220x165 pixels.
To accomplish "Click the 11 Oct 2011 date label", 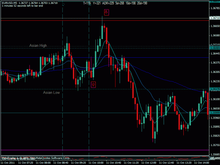I will (7, 163).
